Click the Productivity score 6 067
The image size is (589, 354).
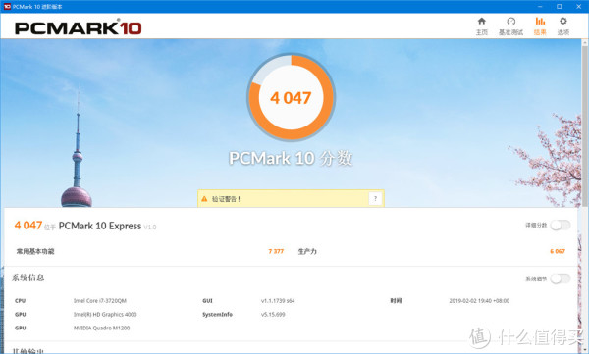click(x=558, y=251)
